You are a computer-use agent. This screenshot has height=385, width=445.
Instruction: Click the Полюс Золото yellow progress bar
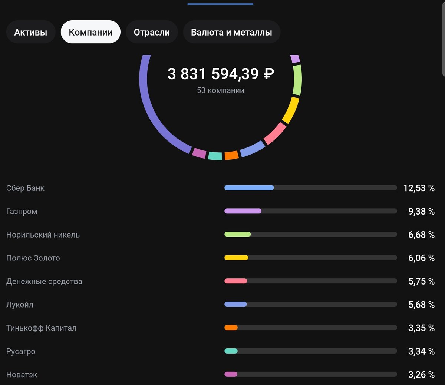click(x=236, y=258)
